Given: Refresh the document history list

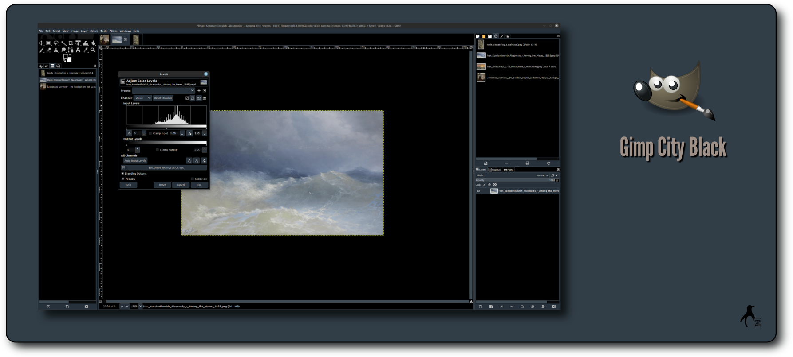Looking at the screenshot, I should (x=548, y=163).
